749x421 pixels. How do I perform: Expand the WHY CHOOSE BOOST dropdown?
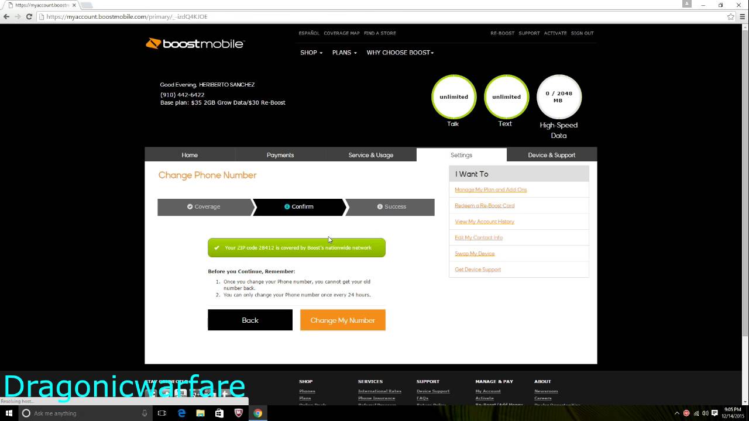pos(400,53)
